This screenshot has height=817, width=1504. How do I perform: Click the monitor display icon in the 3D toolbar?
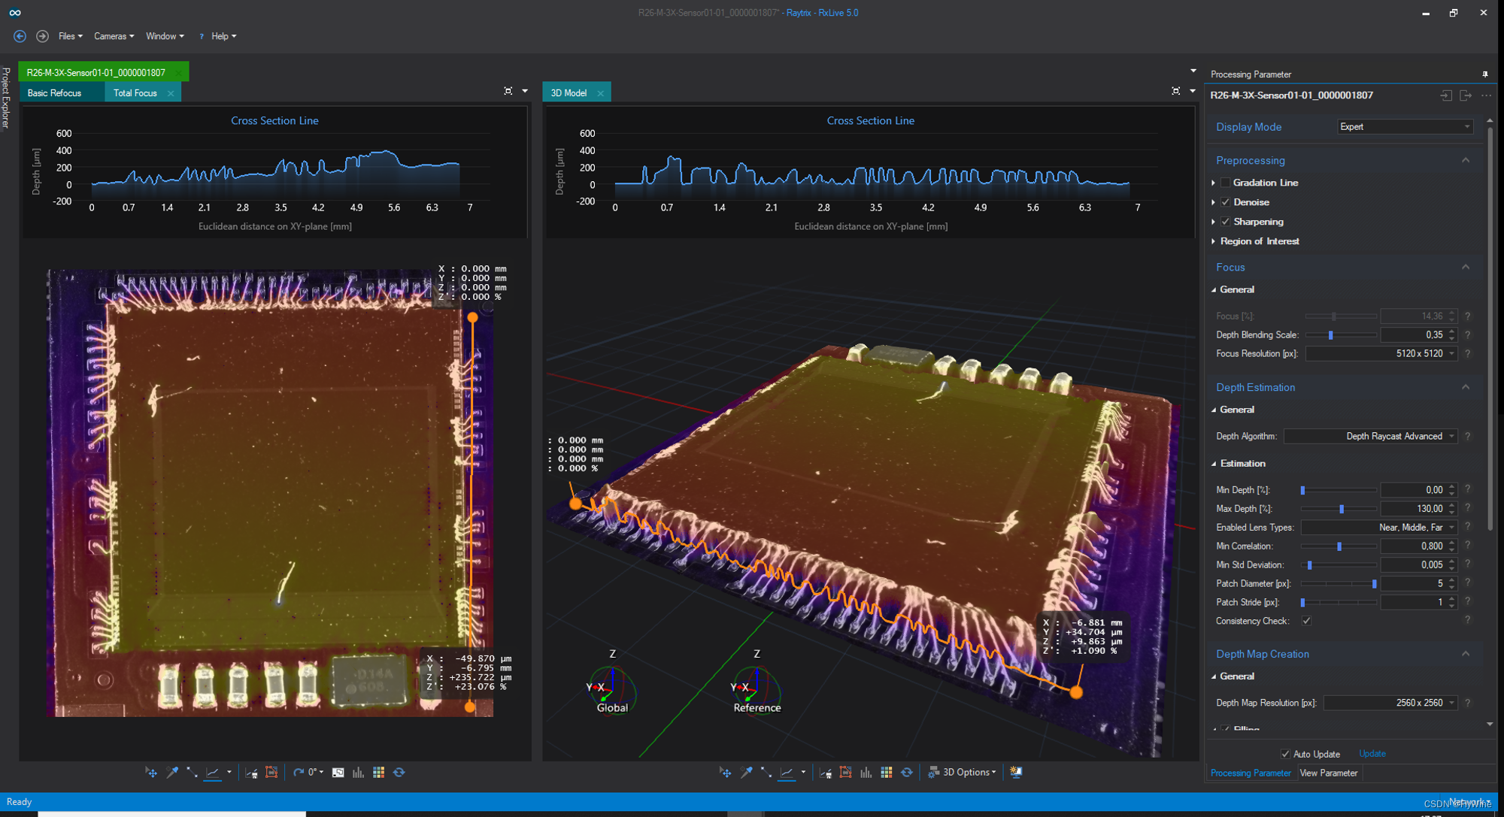[1016, 772]
